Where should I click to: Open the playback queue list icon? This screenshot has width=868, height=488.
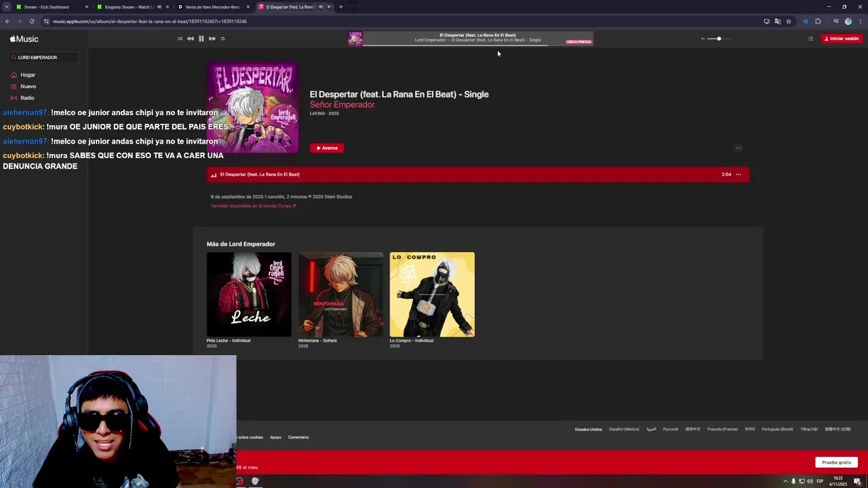pos(810,39)
